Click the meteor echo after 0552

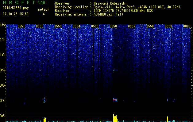[x=44, y=100]
